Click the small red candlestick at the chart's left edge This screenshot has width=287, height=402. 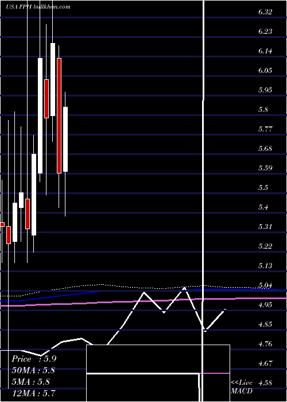pos(2,225)
